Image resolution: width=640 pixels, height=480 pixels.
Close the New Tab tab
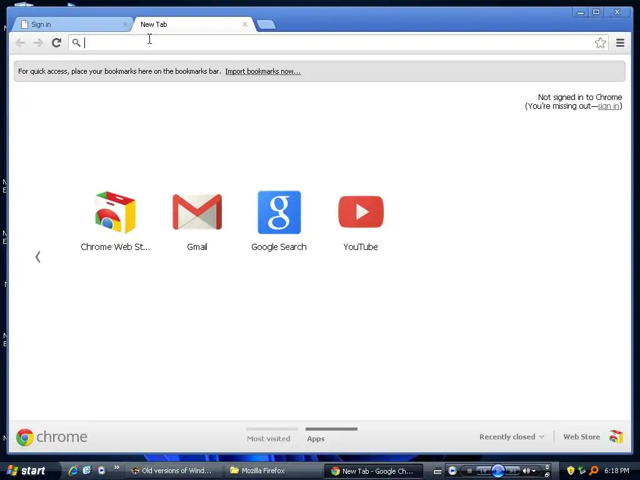pos(245,24)
